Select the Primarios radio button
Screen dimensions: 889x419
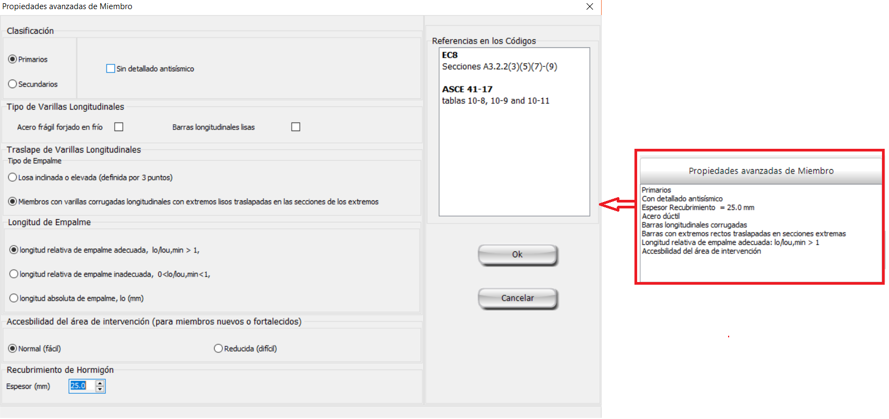coord(12,59)
